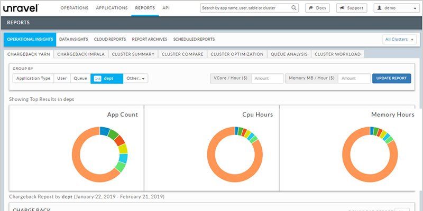
Task: Open the API menu item
Action: pos(166,8)
